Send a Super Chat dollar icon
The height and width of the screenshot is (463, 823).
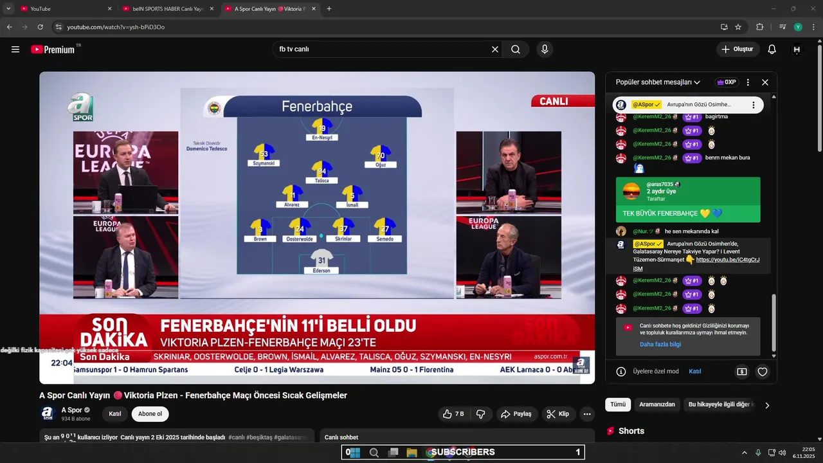point(742,372)
